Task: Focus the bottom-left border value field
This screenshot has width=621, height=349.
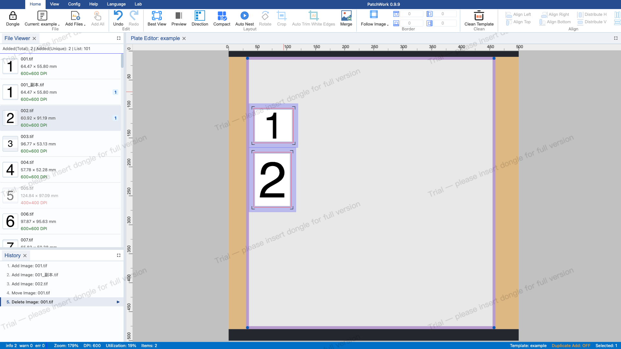Action: click(412, 23)
